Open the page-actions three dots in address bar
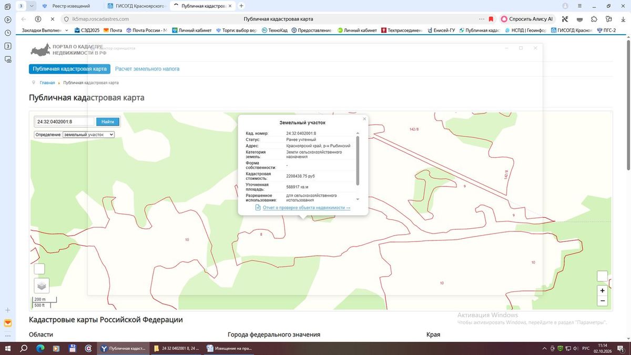 pos(482,19)
